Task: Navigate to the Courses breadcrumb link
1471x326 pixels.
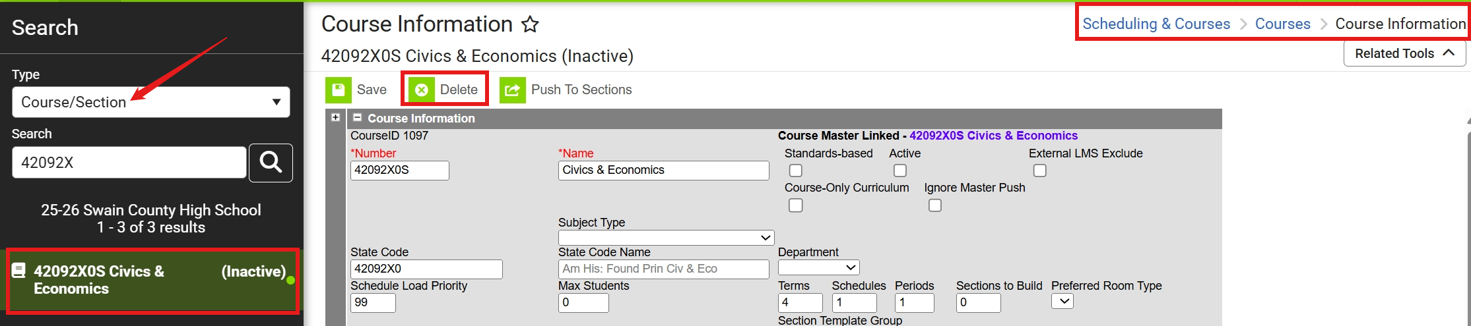Action: [1282, 24]
